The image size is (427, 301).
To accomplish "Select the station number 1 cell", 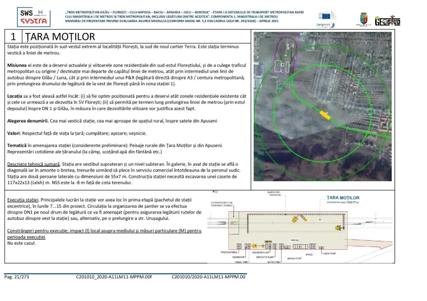I will [x=13, y=36].
